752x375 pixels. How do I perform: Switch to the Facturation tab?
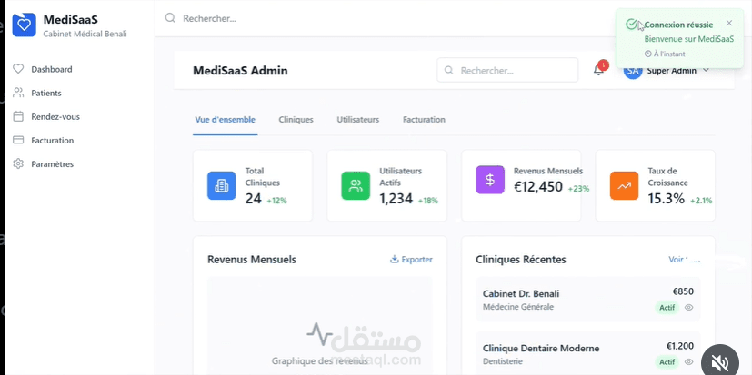(x=424, y=120)
